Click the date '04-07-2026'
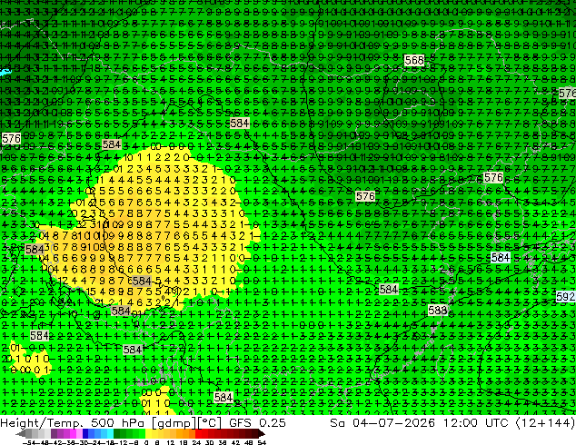The image size is (576, 445). coord(393,422)
